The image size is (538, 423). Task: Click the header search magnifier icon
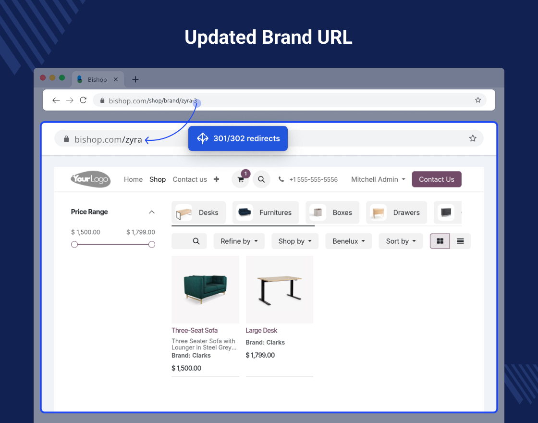[261, 179]
